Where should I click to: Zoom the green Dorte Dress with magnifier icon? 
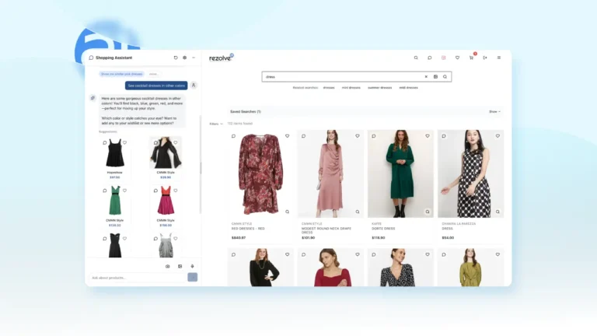point(428,211)
